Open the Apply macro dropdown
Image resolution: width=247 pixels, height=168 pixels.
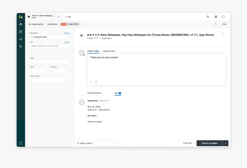pos(98,143)
